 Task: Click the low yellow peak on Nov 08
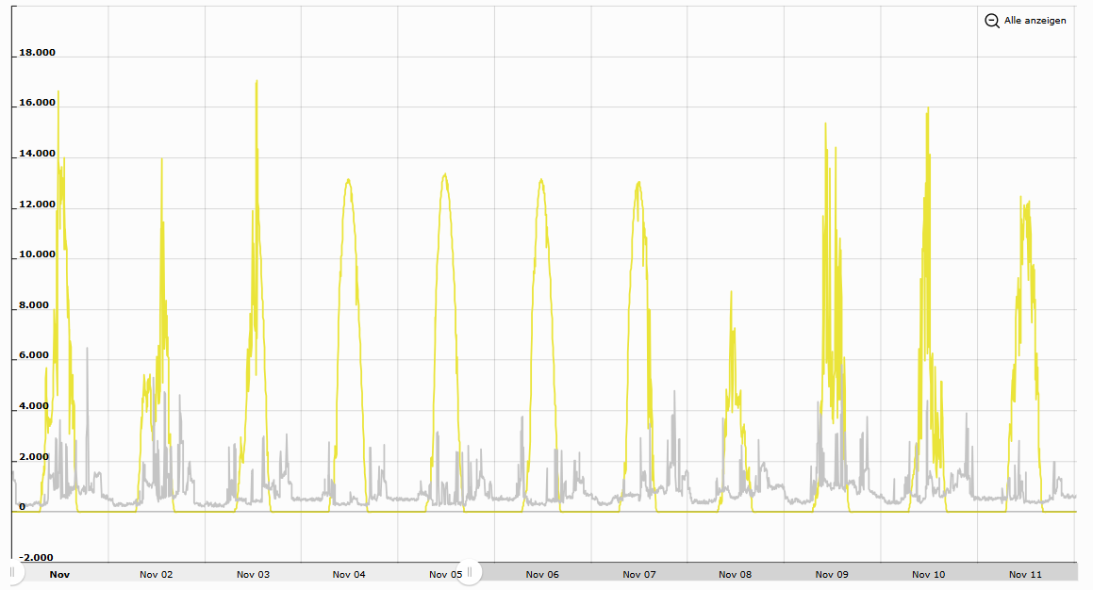(x=731, y=293)
